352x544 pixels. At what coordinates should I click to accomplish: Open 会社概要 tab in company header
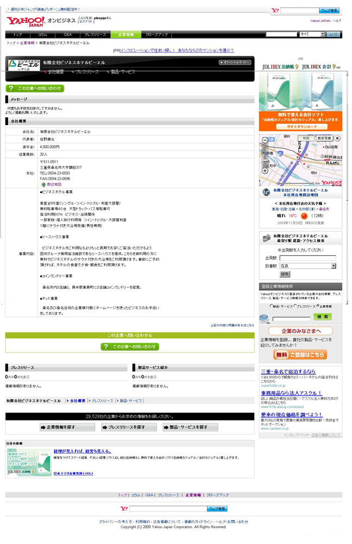pyautogui.click(x=55, y=72)
